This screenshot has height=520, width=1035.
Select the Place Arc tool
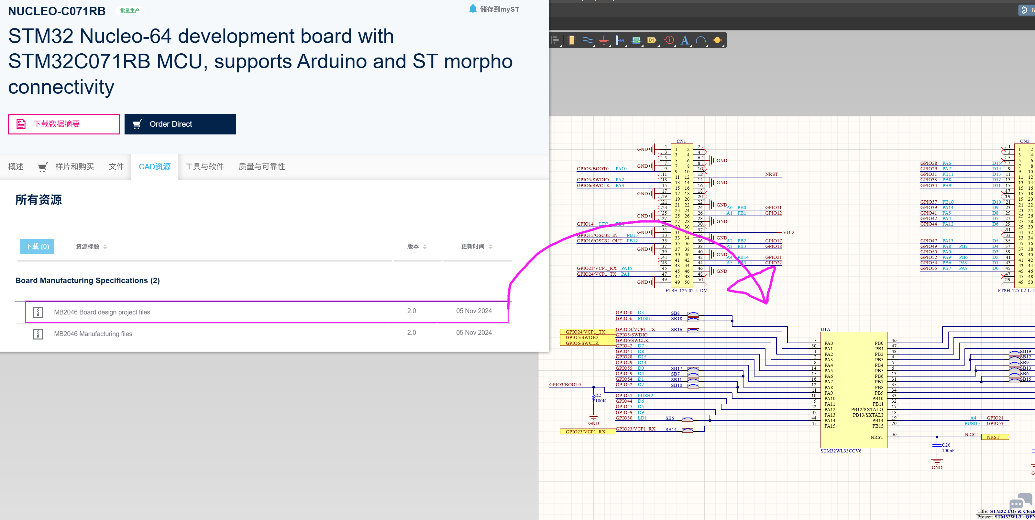(x=701, y=40)
